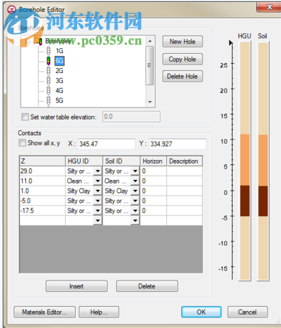
Task: Click the Y coordinate input field
Action: (178, 144)
